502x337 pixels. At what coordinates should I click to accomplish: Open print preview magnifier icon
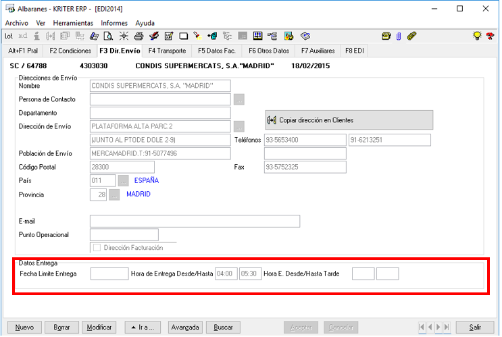[109, 36]
